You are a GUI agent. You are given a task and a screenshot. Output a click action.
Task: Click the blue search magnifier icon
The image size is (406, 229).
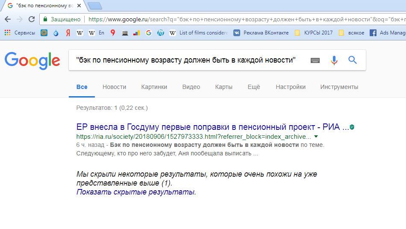pos(352,60)
